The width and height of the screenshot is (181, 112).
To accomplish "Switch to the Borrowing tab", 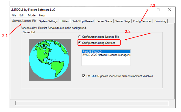I will [x=160, y=21].
